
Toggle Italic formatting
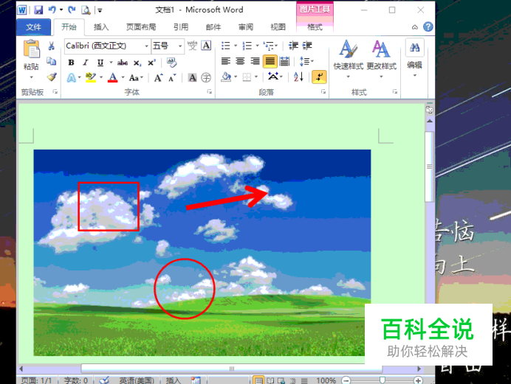pyautogui.click(x=86, y=63)
